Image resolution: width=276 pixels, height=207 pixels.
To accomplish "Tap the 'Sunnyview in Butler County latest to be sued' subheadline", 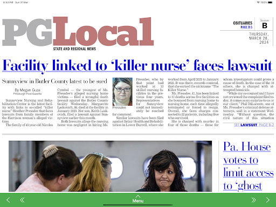I will coord(54,81).
